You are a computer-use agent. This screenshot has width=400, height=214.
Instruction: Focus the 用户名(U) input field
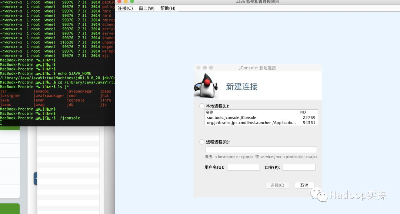coord(243,167)
